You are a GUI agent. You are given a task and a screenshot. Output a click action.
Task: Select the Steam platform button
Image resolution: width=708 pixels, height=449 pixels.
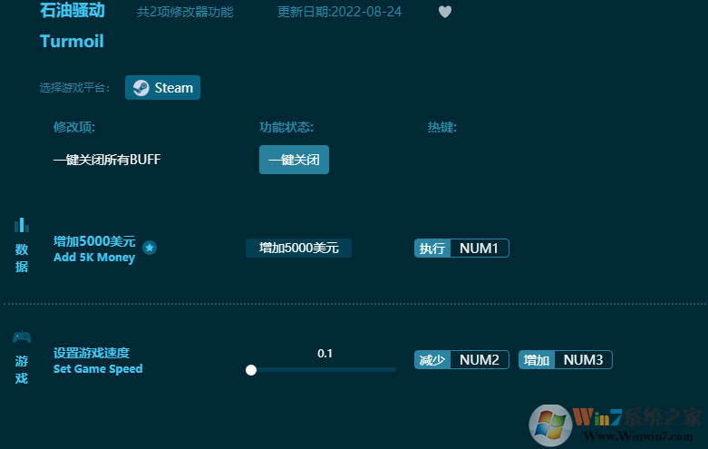coord(162,88)
